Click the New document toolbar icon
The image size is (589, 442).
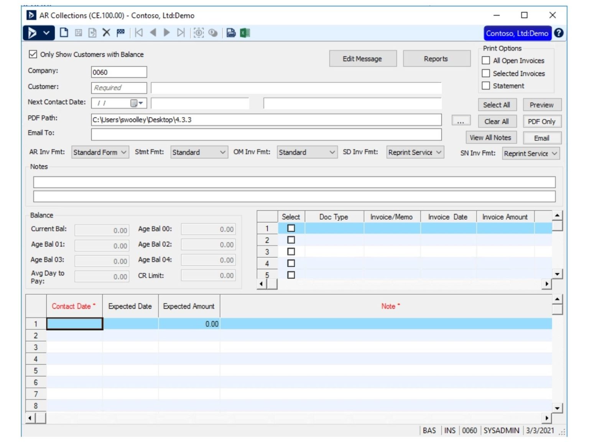click(x=64, y=33)
